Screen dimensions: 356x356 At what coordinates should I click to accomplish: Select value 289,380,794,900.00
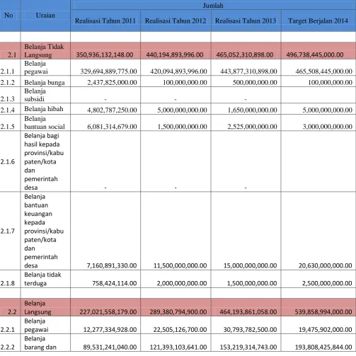coord(178,312)
